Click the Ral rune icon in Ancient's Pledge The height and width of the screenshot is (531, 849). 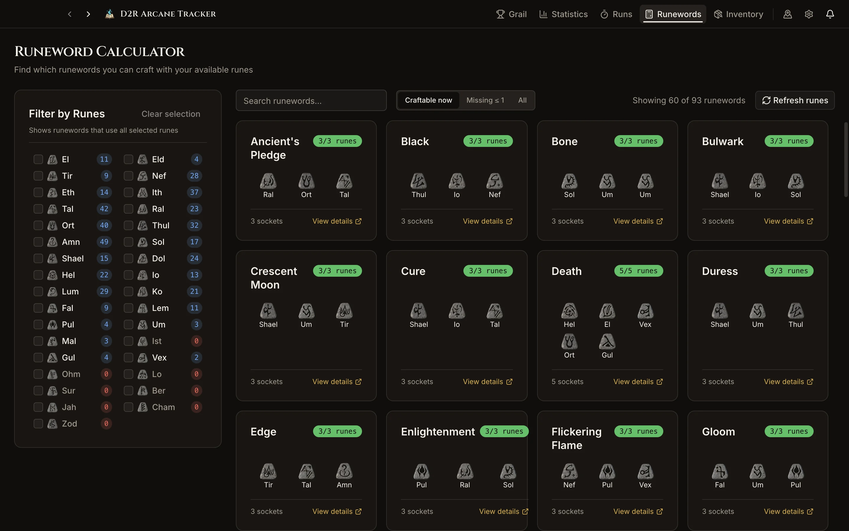[268, 181]
